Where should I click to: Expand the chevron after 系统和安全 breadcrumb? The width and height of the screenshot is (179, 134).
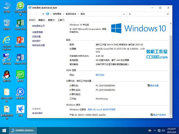tap(78, 14)
